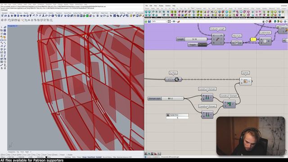Select the Construct Domain² component
Viewport: 288px width, 162px height.
point(229,104)
